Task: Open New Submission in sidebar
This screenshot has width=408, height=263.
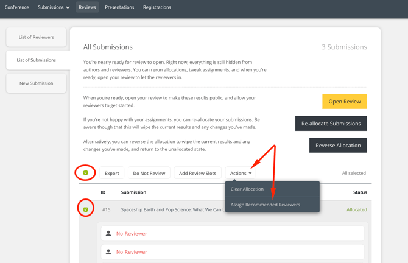Action: pos(37,83)
